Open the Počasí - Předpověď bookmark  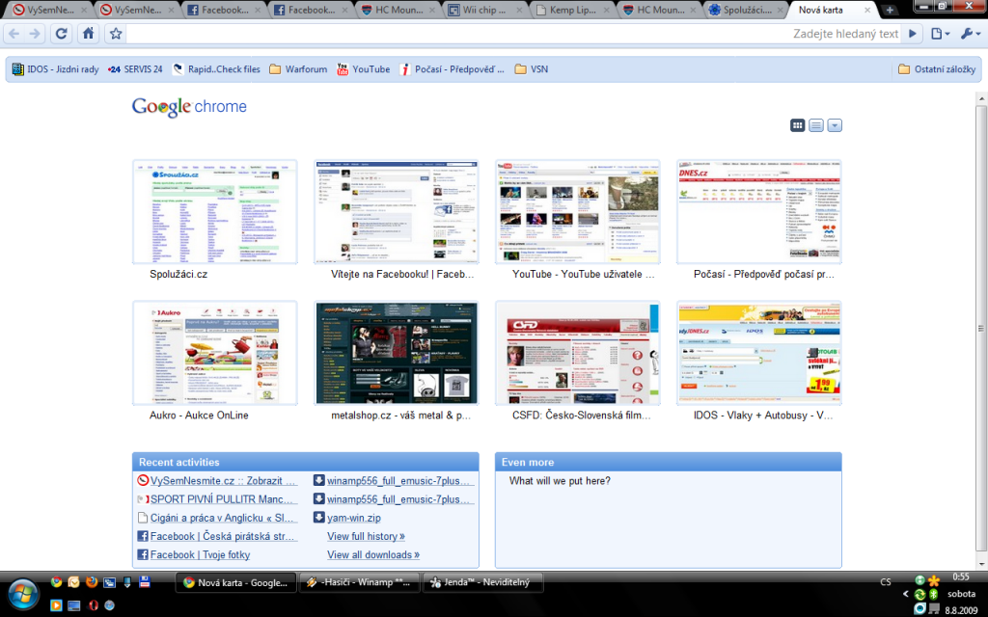452,69
